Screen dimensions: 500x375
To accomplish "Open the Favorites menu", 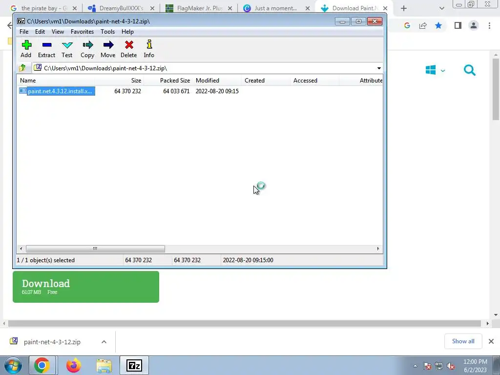I will pyautogui.click(x=82, y=32).
